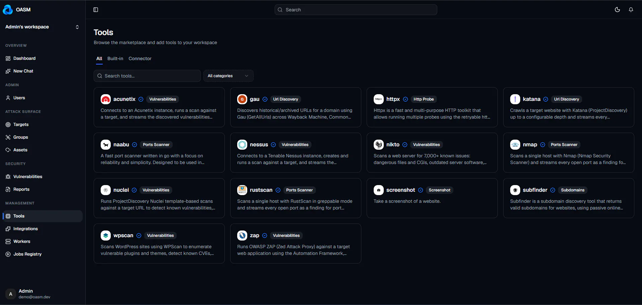
Task: Open the katana tool title
Action: pos(532,99)
